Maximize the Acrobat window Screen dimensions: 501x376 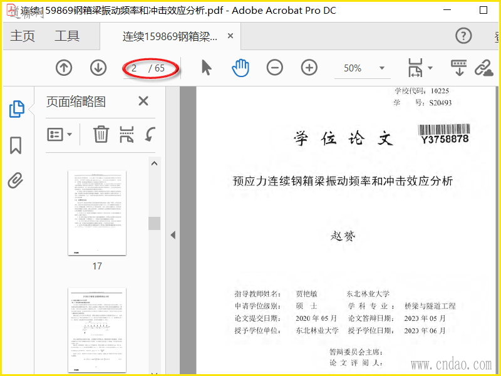483,10
